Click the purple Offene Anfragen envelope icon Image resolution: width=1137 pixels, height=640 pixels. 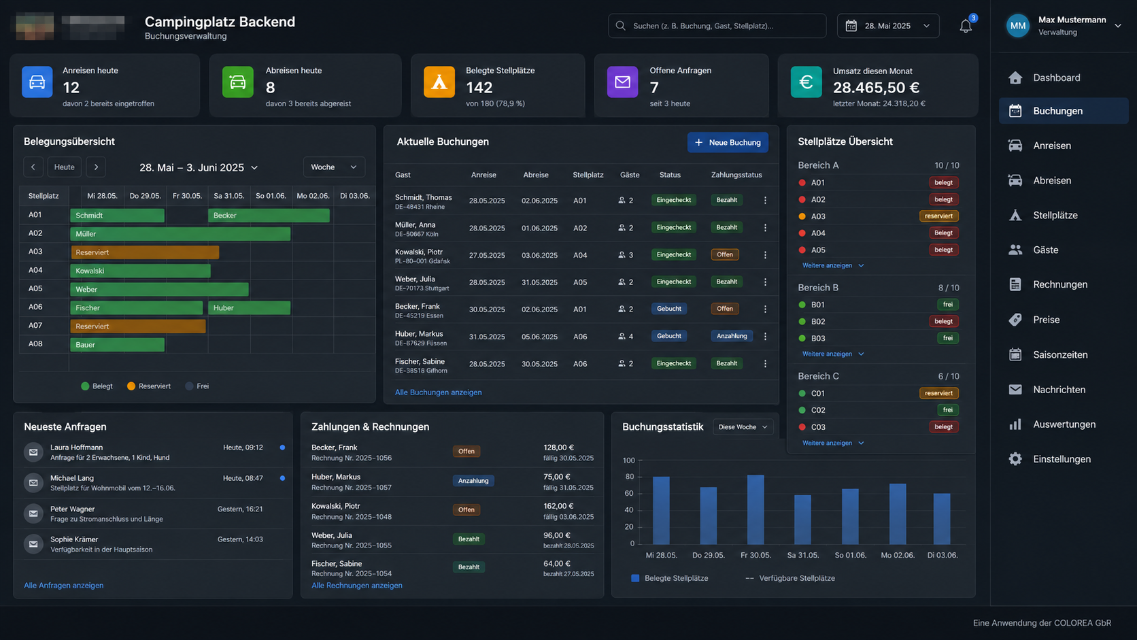[622, 82]
